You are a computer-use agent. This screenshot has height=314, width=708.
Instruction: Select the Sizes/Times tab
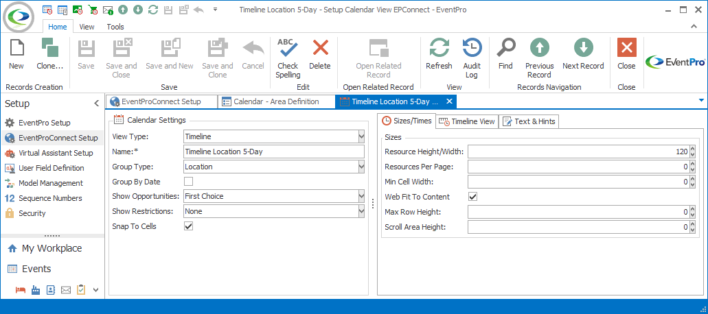coord(407,121)
